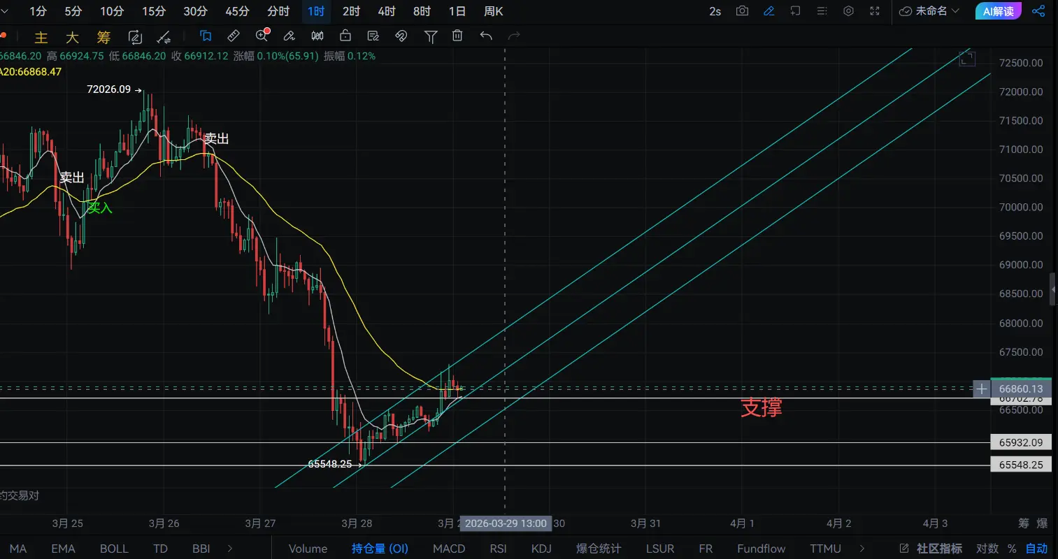Click the redo arrow icon

click(x=514, y=36)
